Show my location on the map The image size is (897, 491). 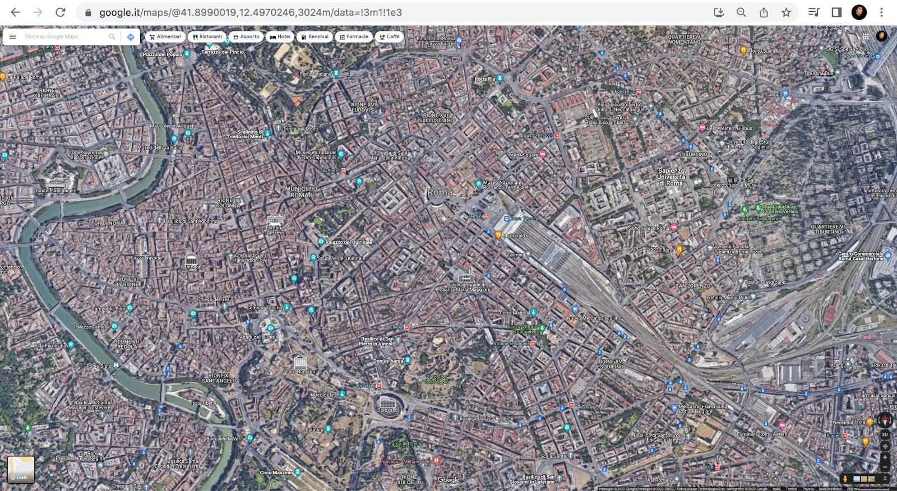(885, 446)
